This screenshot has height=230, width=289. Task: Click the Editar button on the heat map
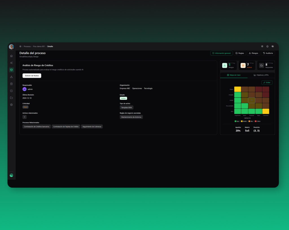(x=267, y=83)
